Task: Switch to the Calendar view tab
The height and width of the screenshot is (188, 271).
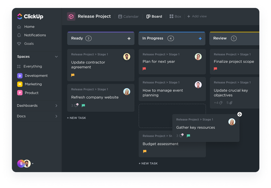Action: click(x=128, y=16)
